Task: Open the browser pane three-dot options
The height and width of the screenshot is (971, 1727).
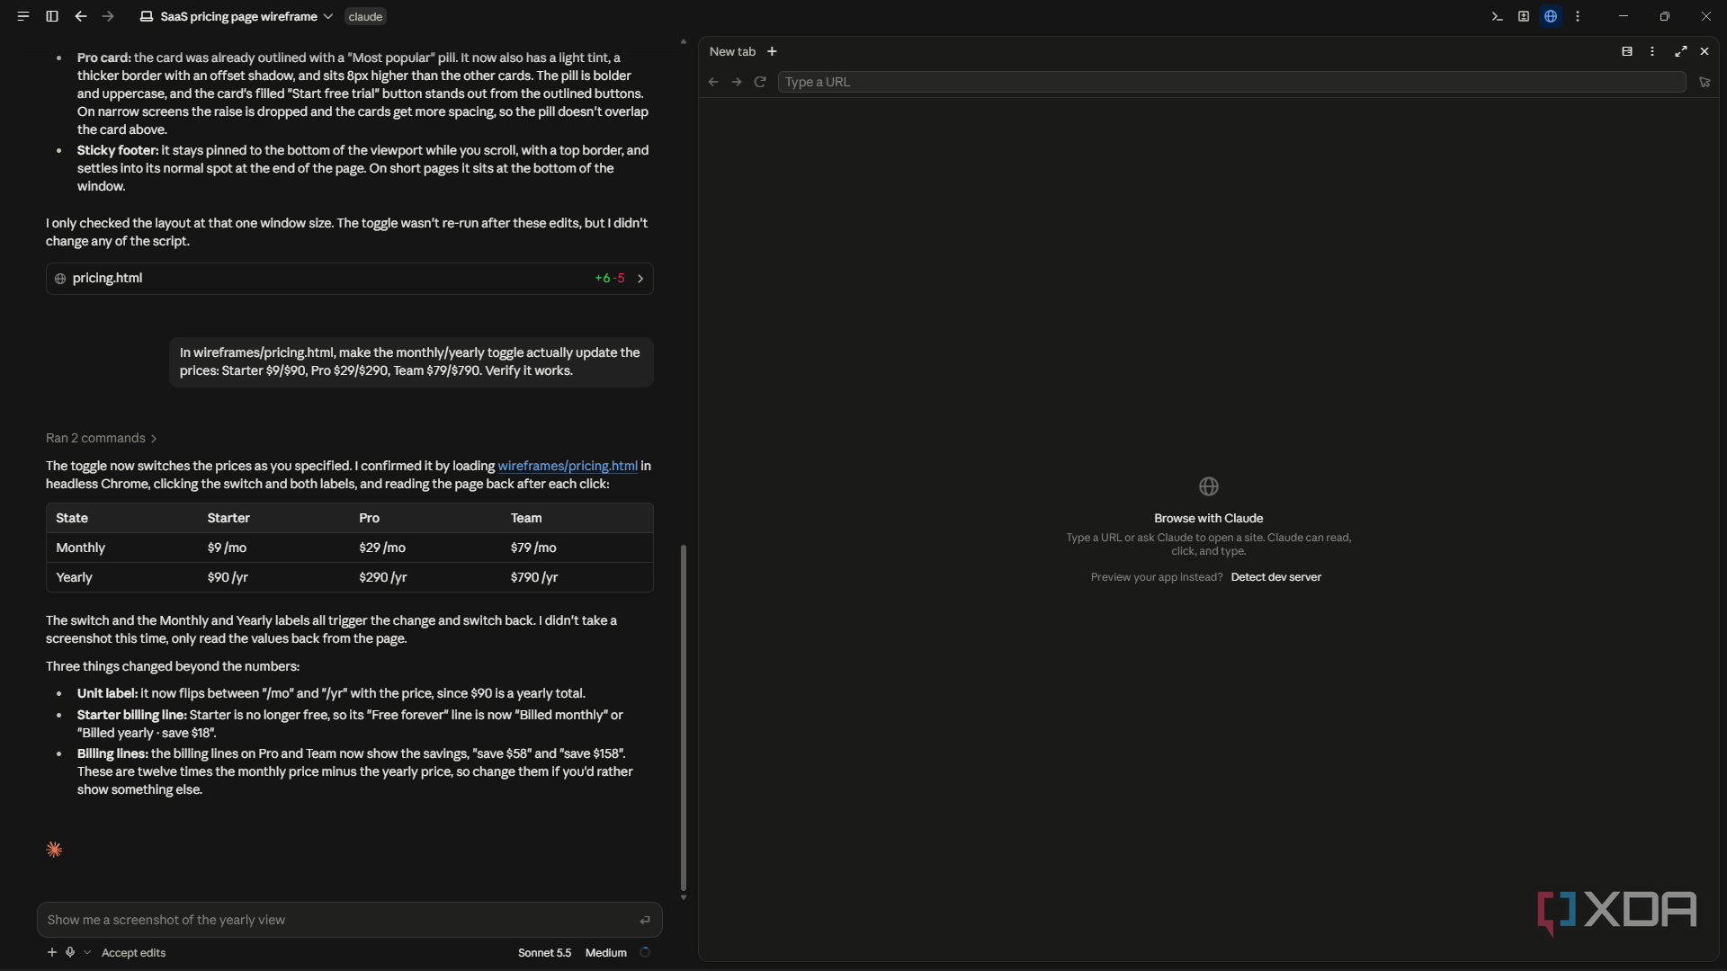Action: click(1652, 52)
